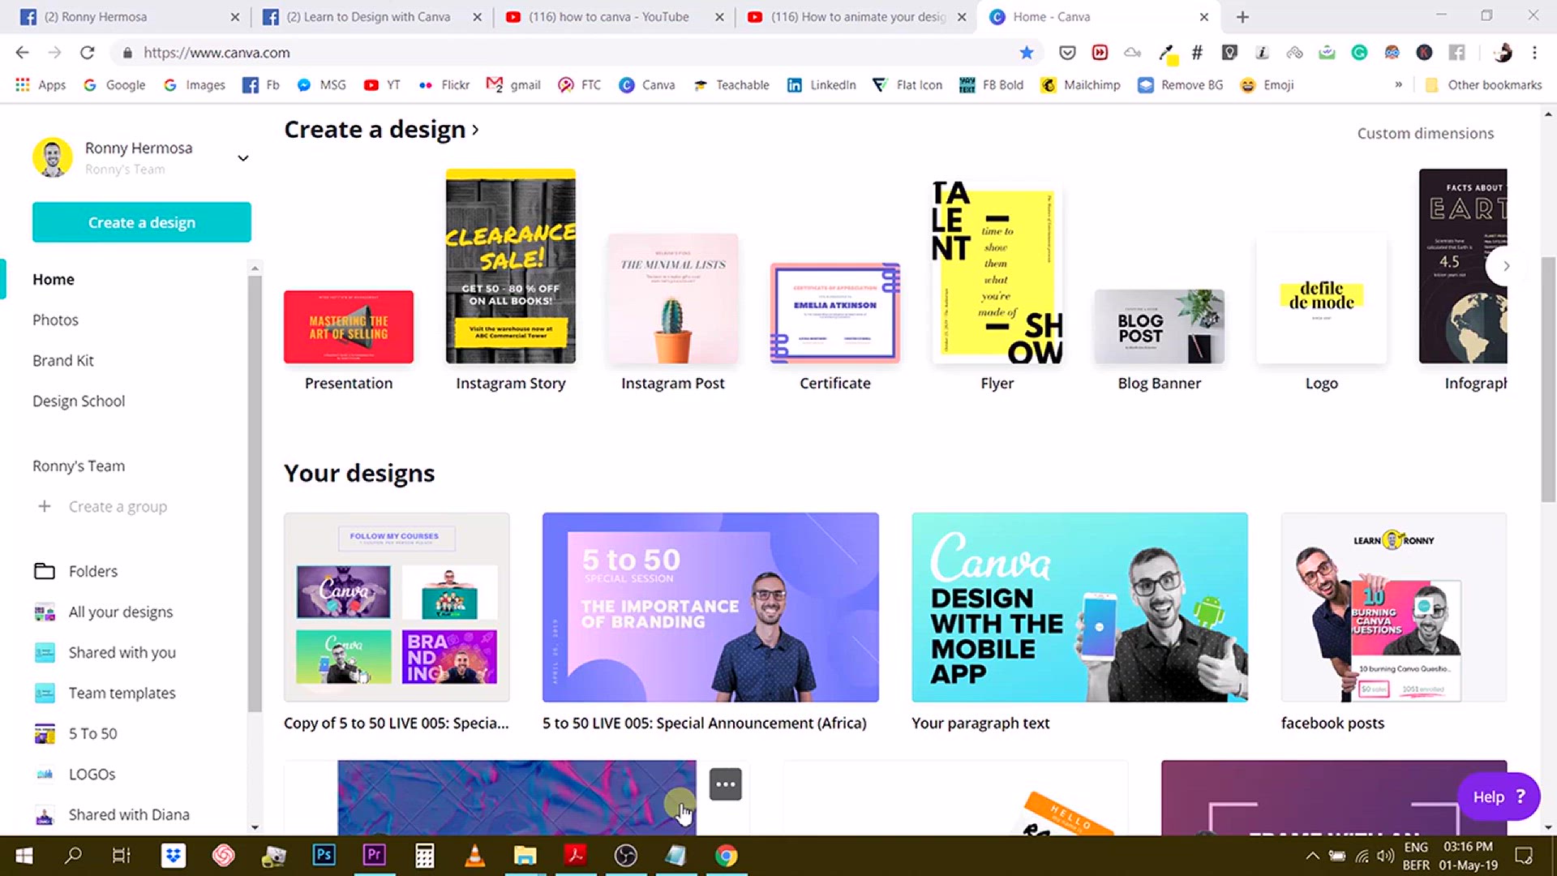Click the sidebar vertical scrollbar

coord(255,493)
